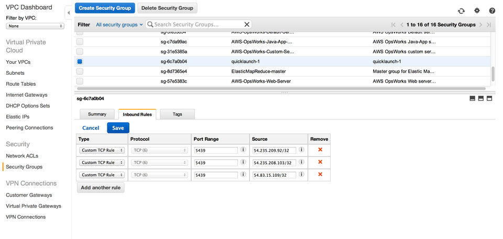Open Security Groups in the sidebar
The height and width of the screenshot is (239, 503).
click(x=24, y=167)
